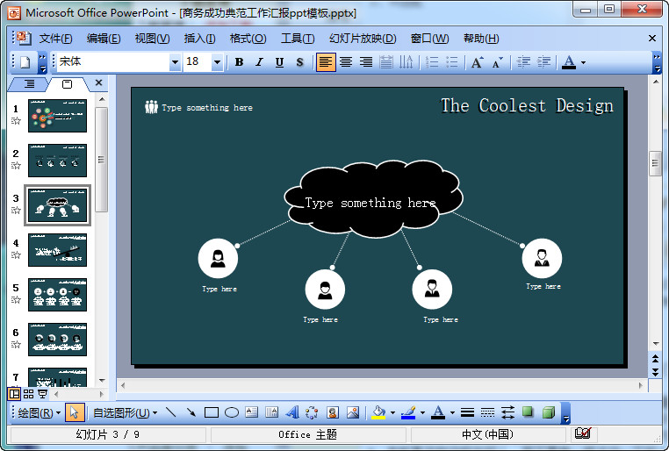The height and width of the screenshot is (451, 669).
Task: Select the Oval drawing tool
Action: point(232,412)
